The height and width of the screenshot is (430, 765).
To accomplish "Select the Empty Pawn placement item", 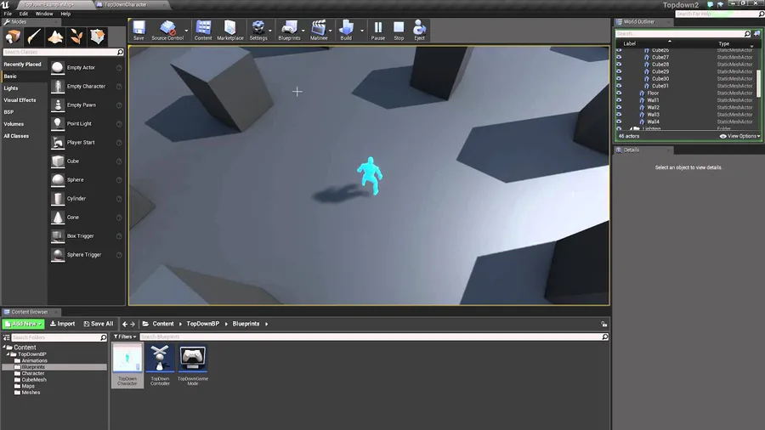I will (x=86, y=105).
